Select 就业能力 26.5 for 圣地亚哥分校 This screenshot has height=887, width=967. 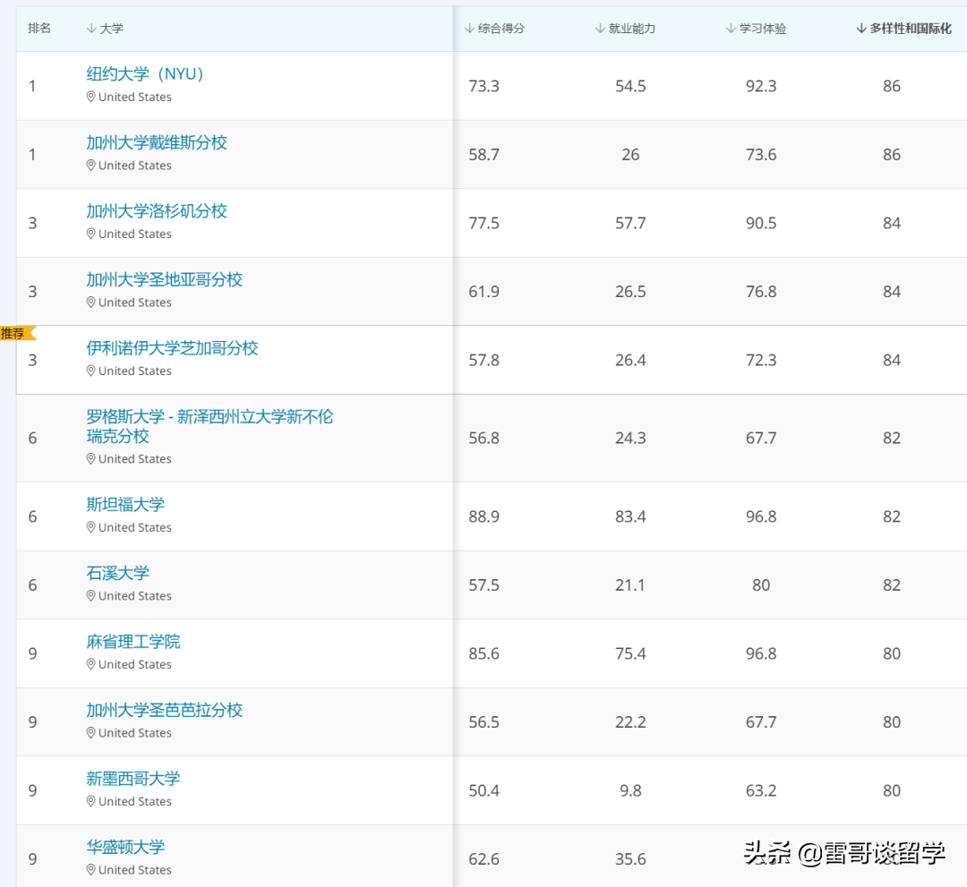click(630, 291)
